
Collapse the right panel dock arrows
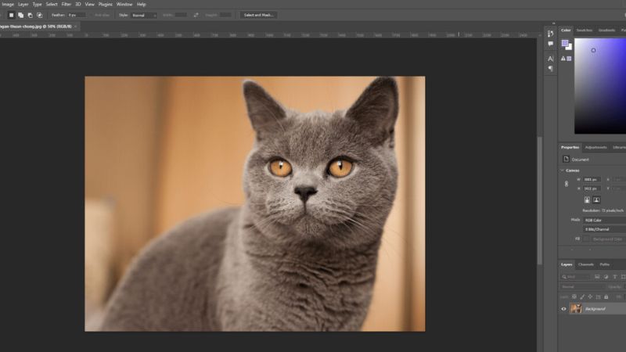click(x=553, y=23)
